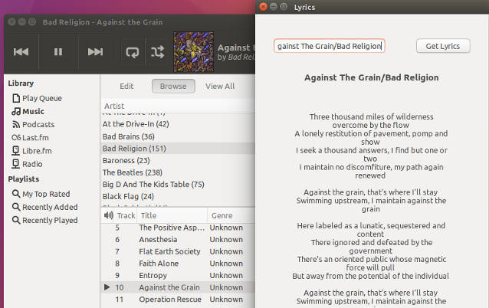Click the Last.fm logo icon
Image resolution: width=489 pixels, height=308 pixels.
(16, 137)
